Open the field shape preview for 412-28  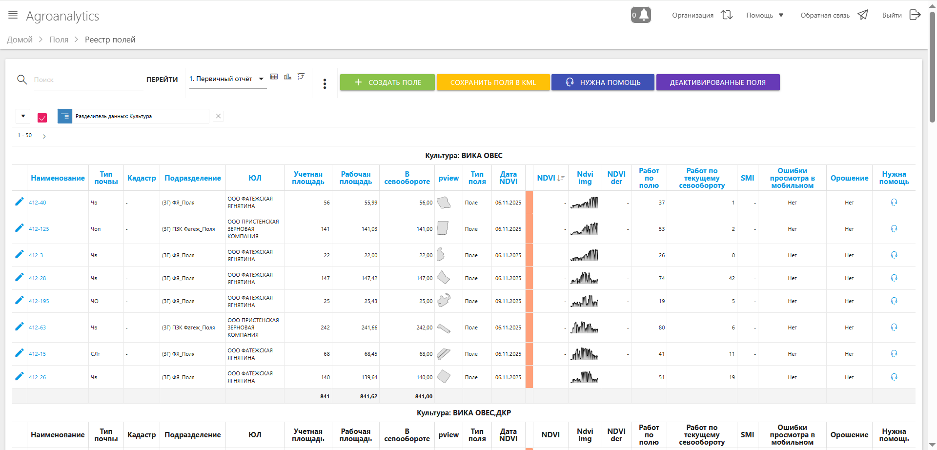443,278
